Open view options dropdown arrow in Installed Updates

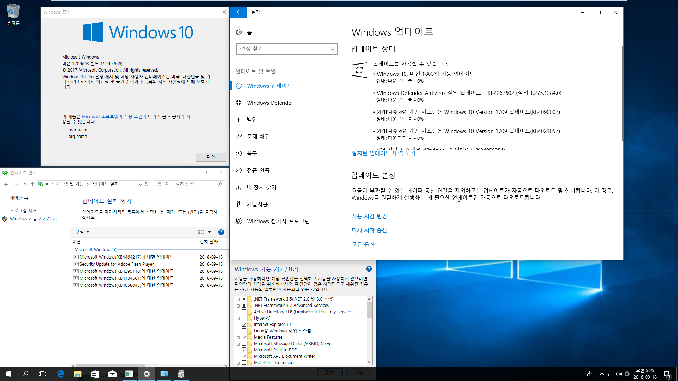click(209, 232)
